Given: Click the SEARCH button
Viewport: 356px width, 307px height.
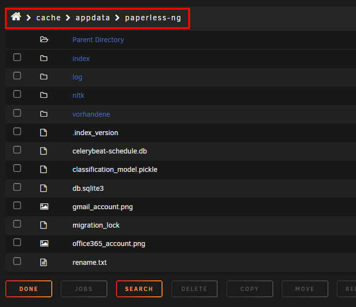Looking at the screenshot, I should coord(139,289).
